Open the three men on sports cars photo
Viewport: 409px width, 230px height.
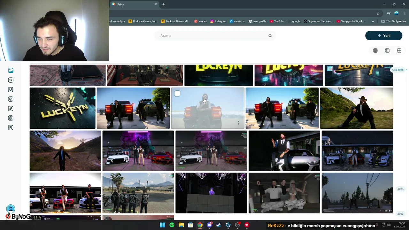point(65,193)
